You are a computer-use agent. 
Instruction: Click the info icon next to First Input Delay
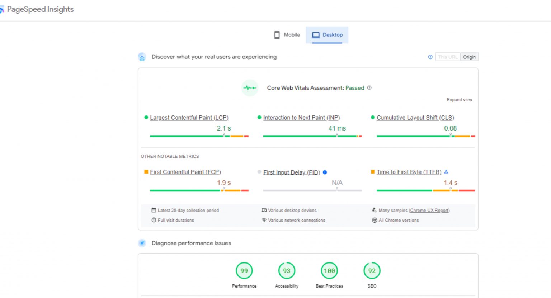325,172
